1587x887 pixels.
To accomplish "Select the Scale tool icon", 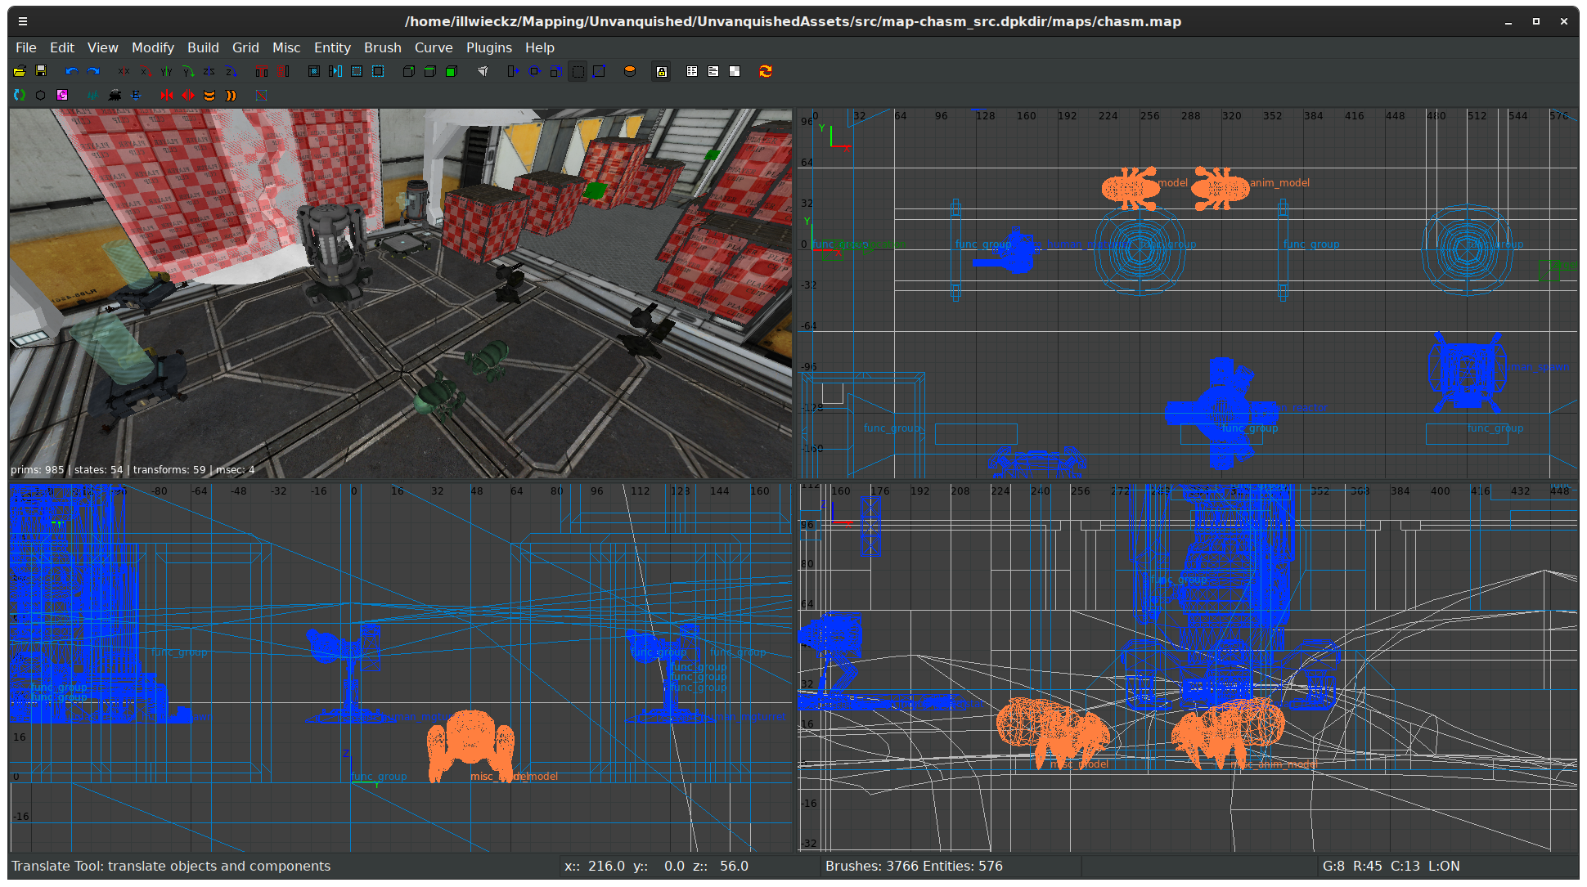I will [x=556, y=71].
